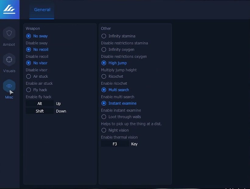Screen dimensions: 250x189
Task: Click the 'Up' keybind label
Action: point(58,104)
